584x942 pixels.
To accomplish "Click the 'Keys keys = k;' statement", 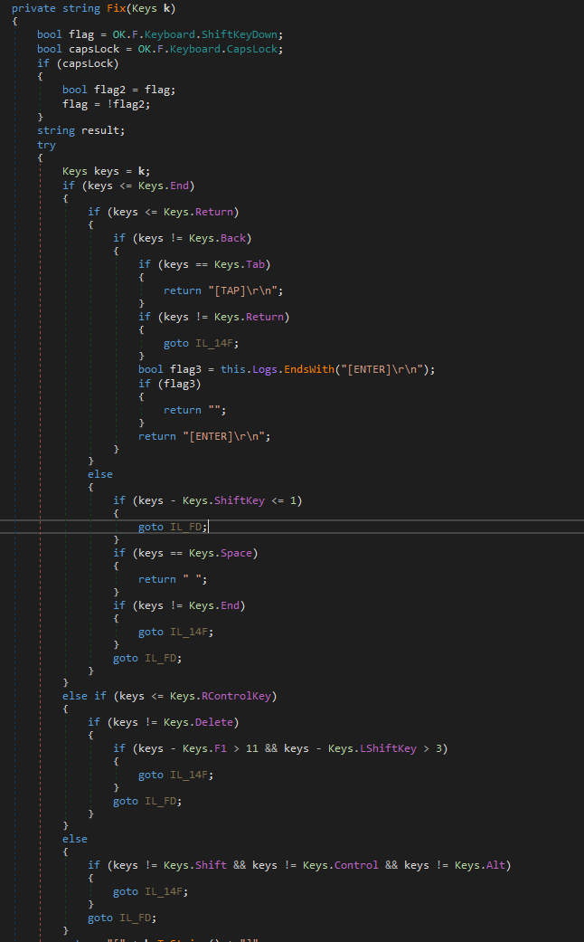I will (x=107, y=171).
